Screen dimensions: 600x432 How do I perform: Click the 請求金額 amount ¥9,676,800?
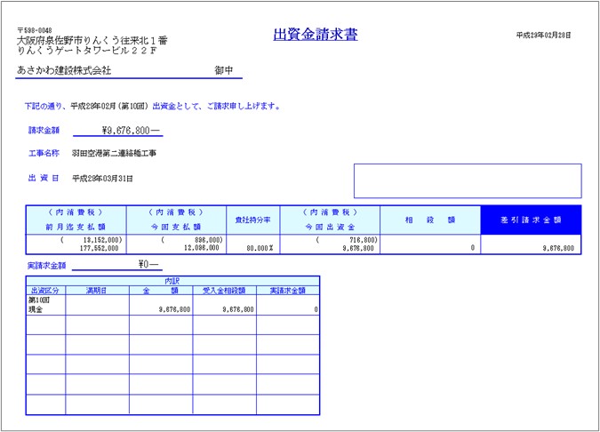coord(132,130)
